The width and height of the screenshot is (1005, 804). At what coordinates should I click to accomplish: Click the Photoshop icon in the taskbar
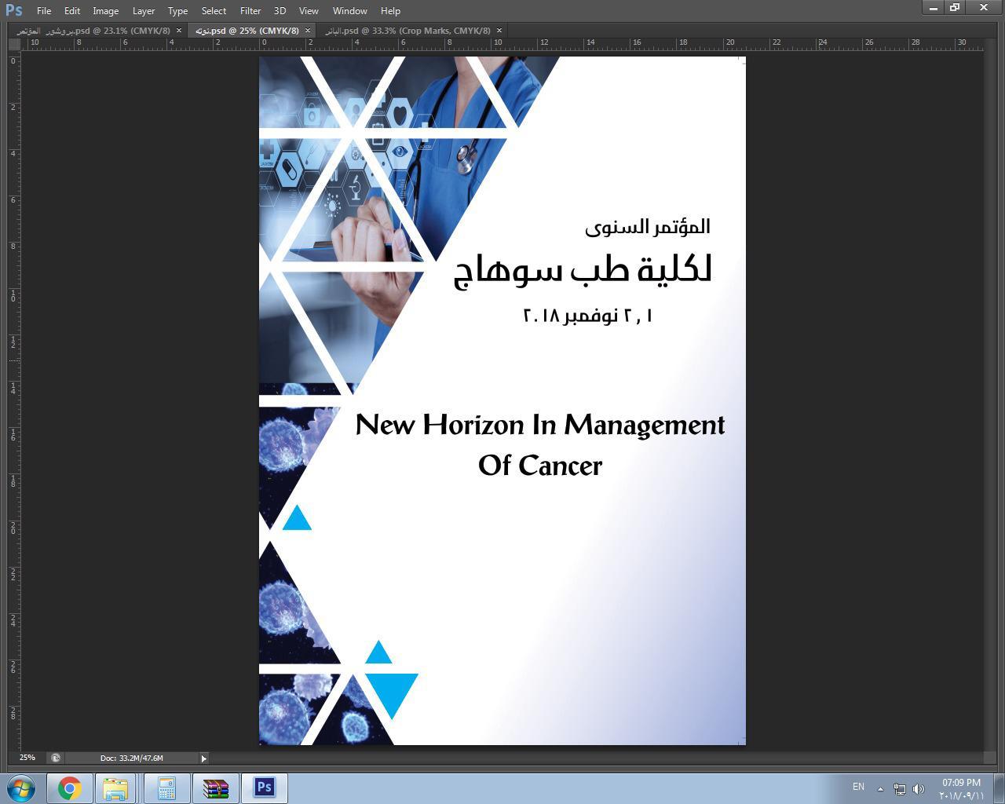(264, 788)
